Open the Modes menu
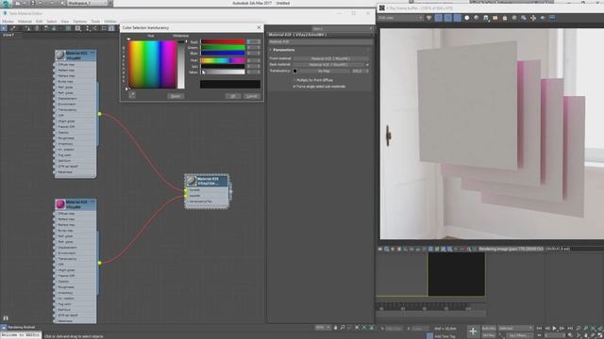Screen dimensions: 604x339 [x=8, y=22]
